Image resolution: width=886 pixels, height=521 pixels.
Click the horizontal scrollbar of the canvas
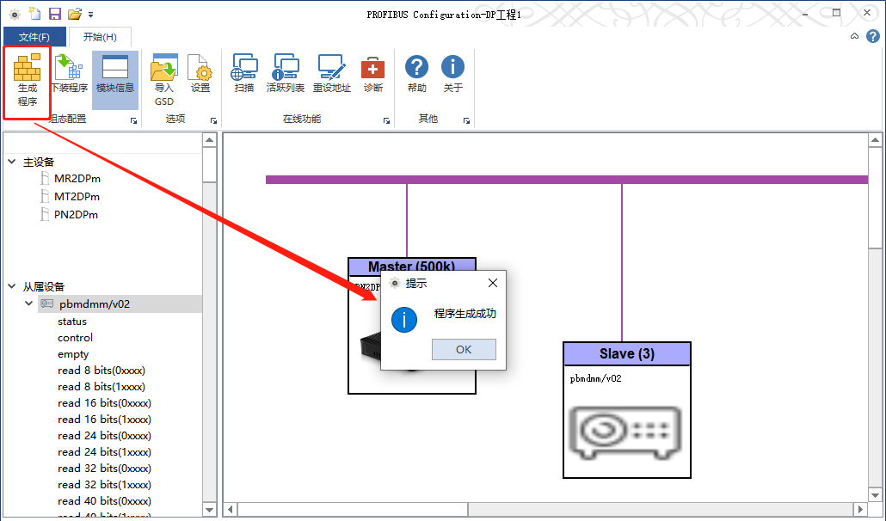point(546,509)
